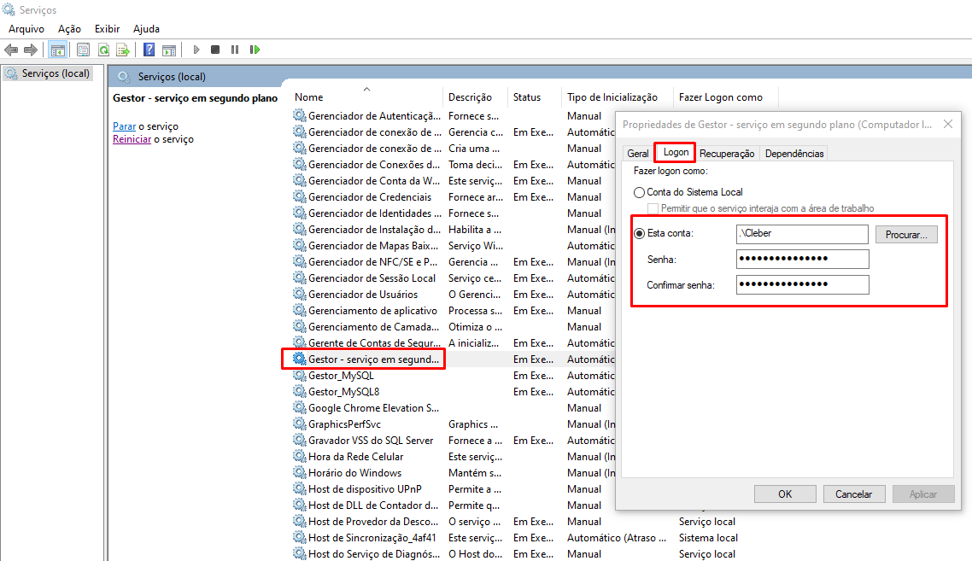Click the Pause Service toolbar icon
The image size is (972, 561).
pyautogui.click(x=235, y=50)
